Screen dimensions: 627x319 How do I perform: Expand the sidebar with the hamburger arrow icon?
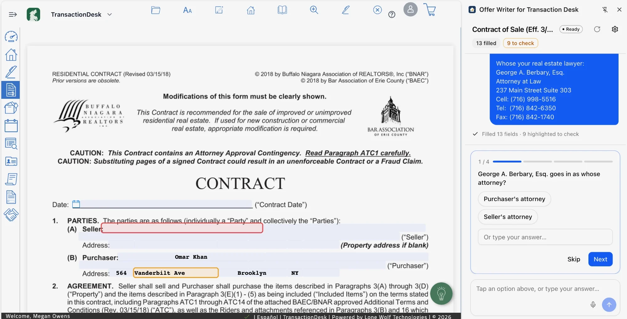(x=13, y=14)
